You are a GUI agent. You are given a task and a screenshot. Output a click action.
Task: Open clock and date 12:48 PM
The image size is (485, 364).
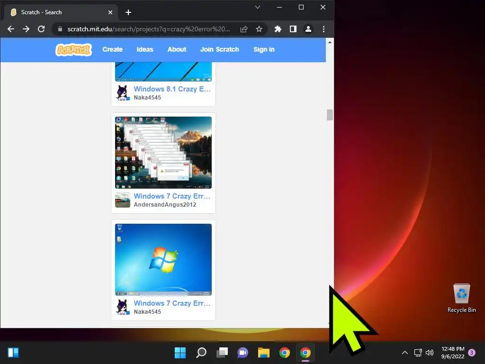[x=453, y=353]
